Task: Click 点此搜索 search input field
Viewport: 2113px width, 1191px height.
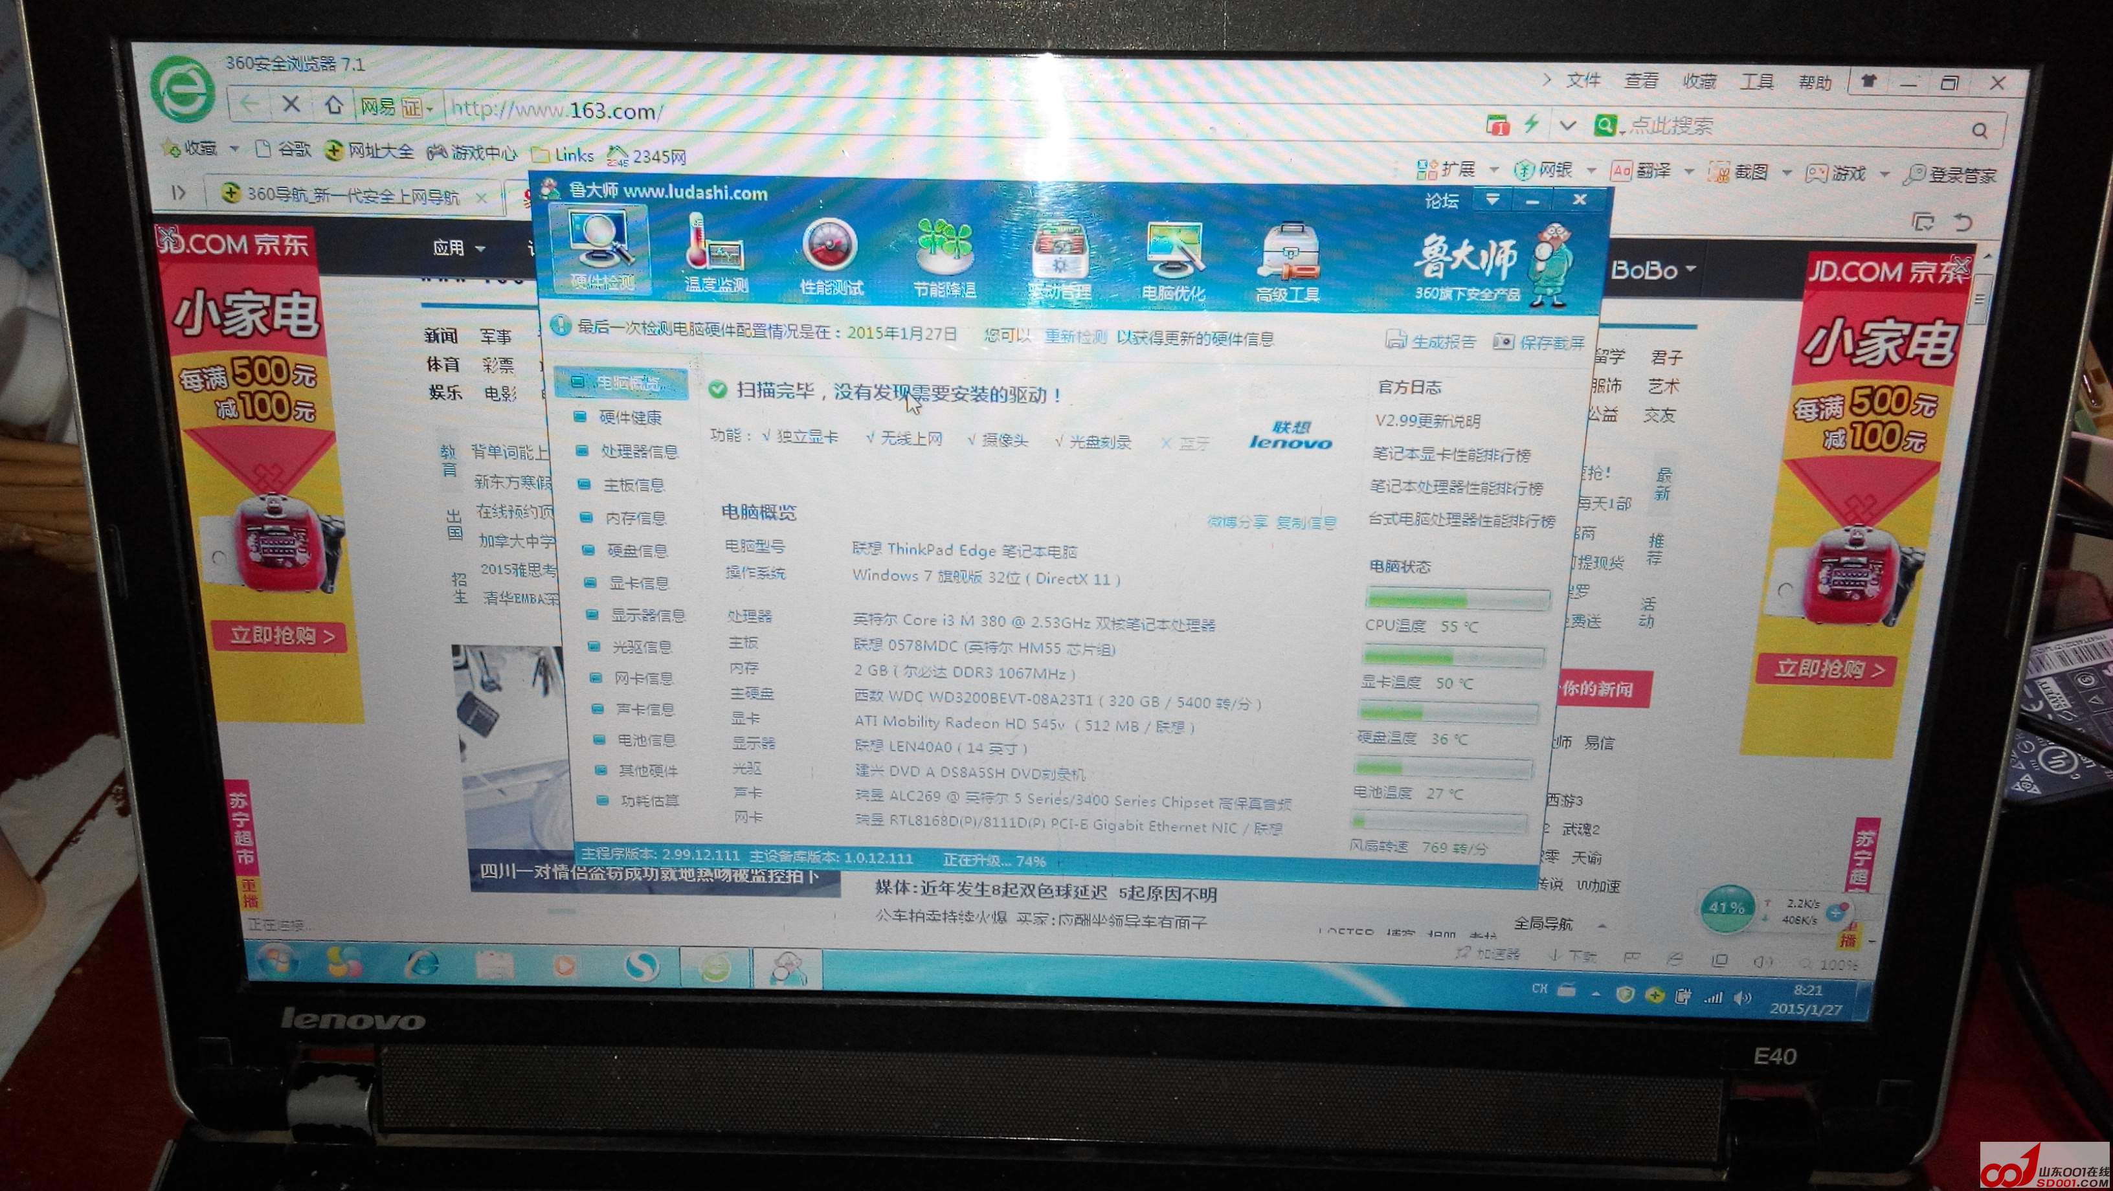Action: tap(1788, 127)
